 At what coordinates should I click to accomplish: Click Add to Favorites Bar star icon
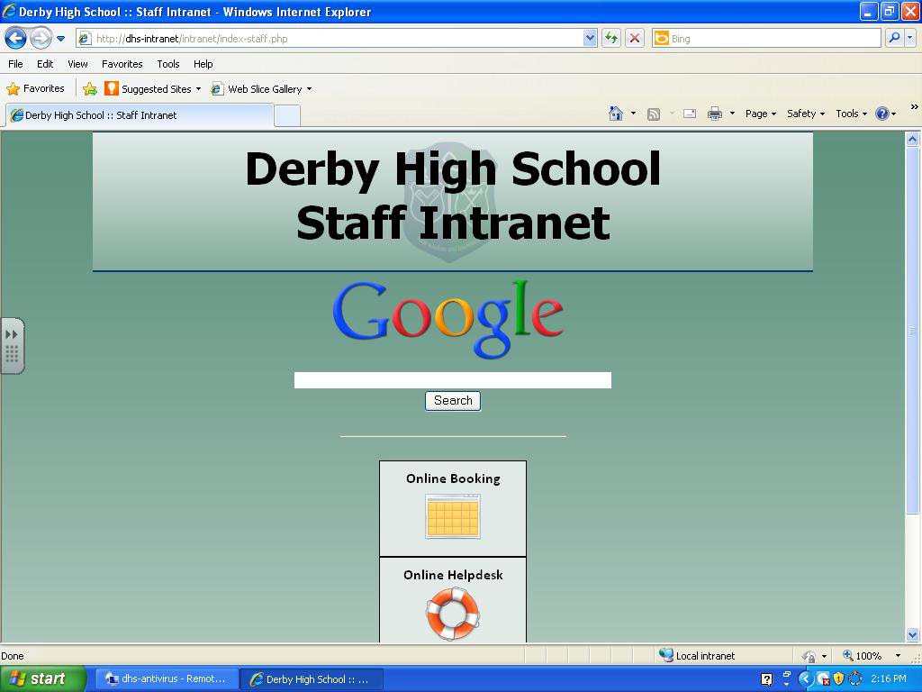pos(90,89)
